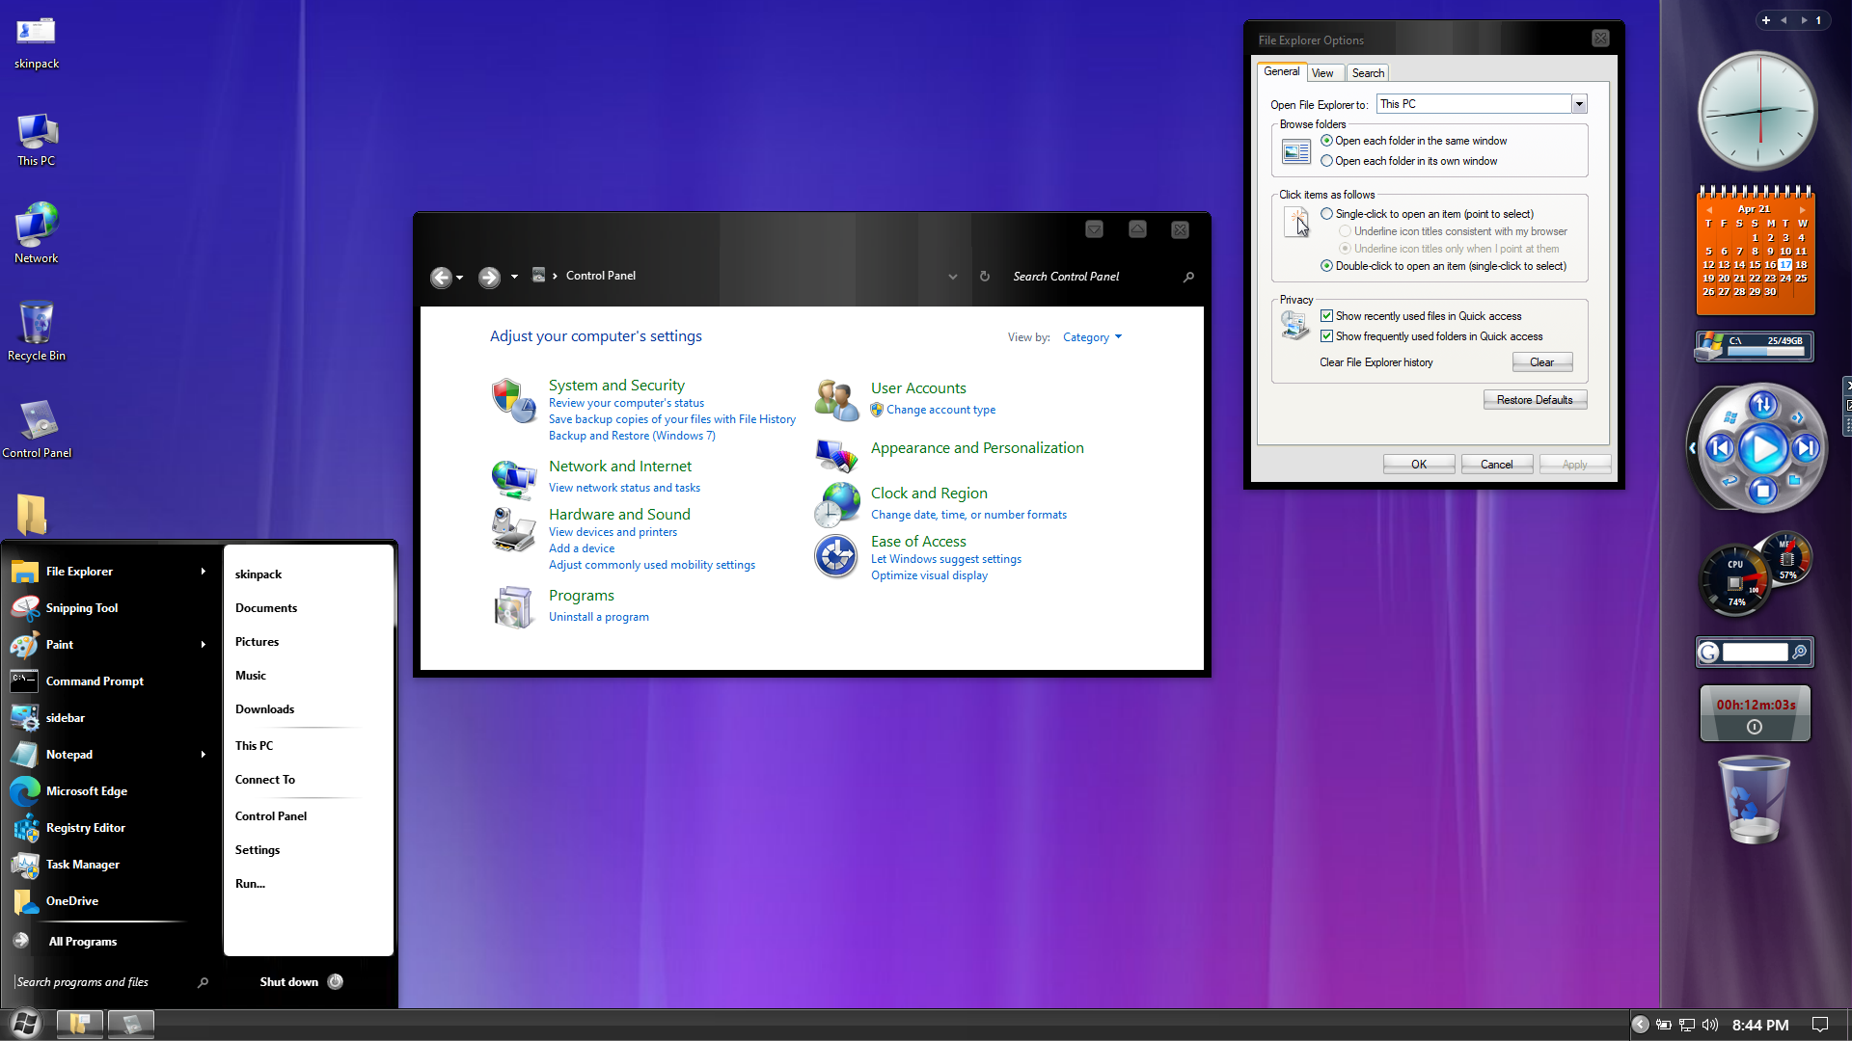Open the Recycle Bin desktop icon
The width and height of the screenshot is (1852, 1041).
coord(37,324)
